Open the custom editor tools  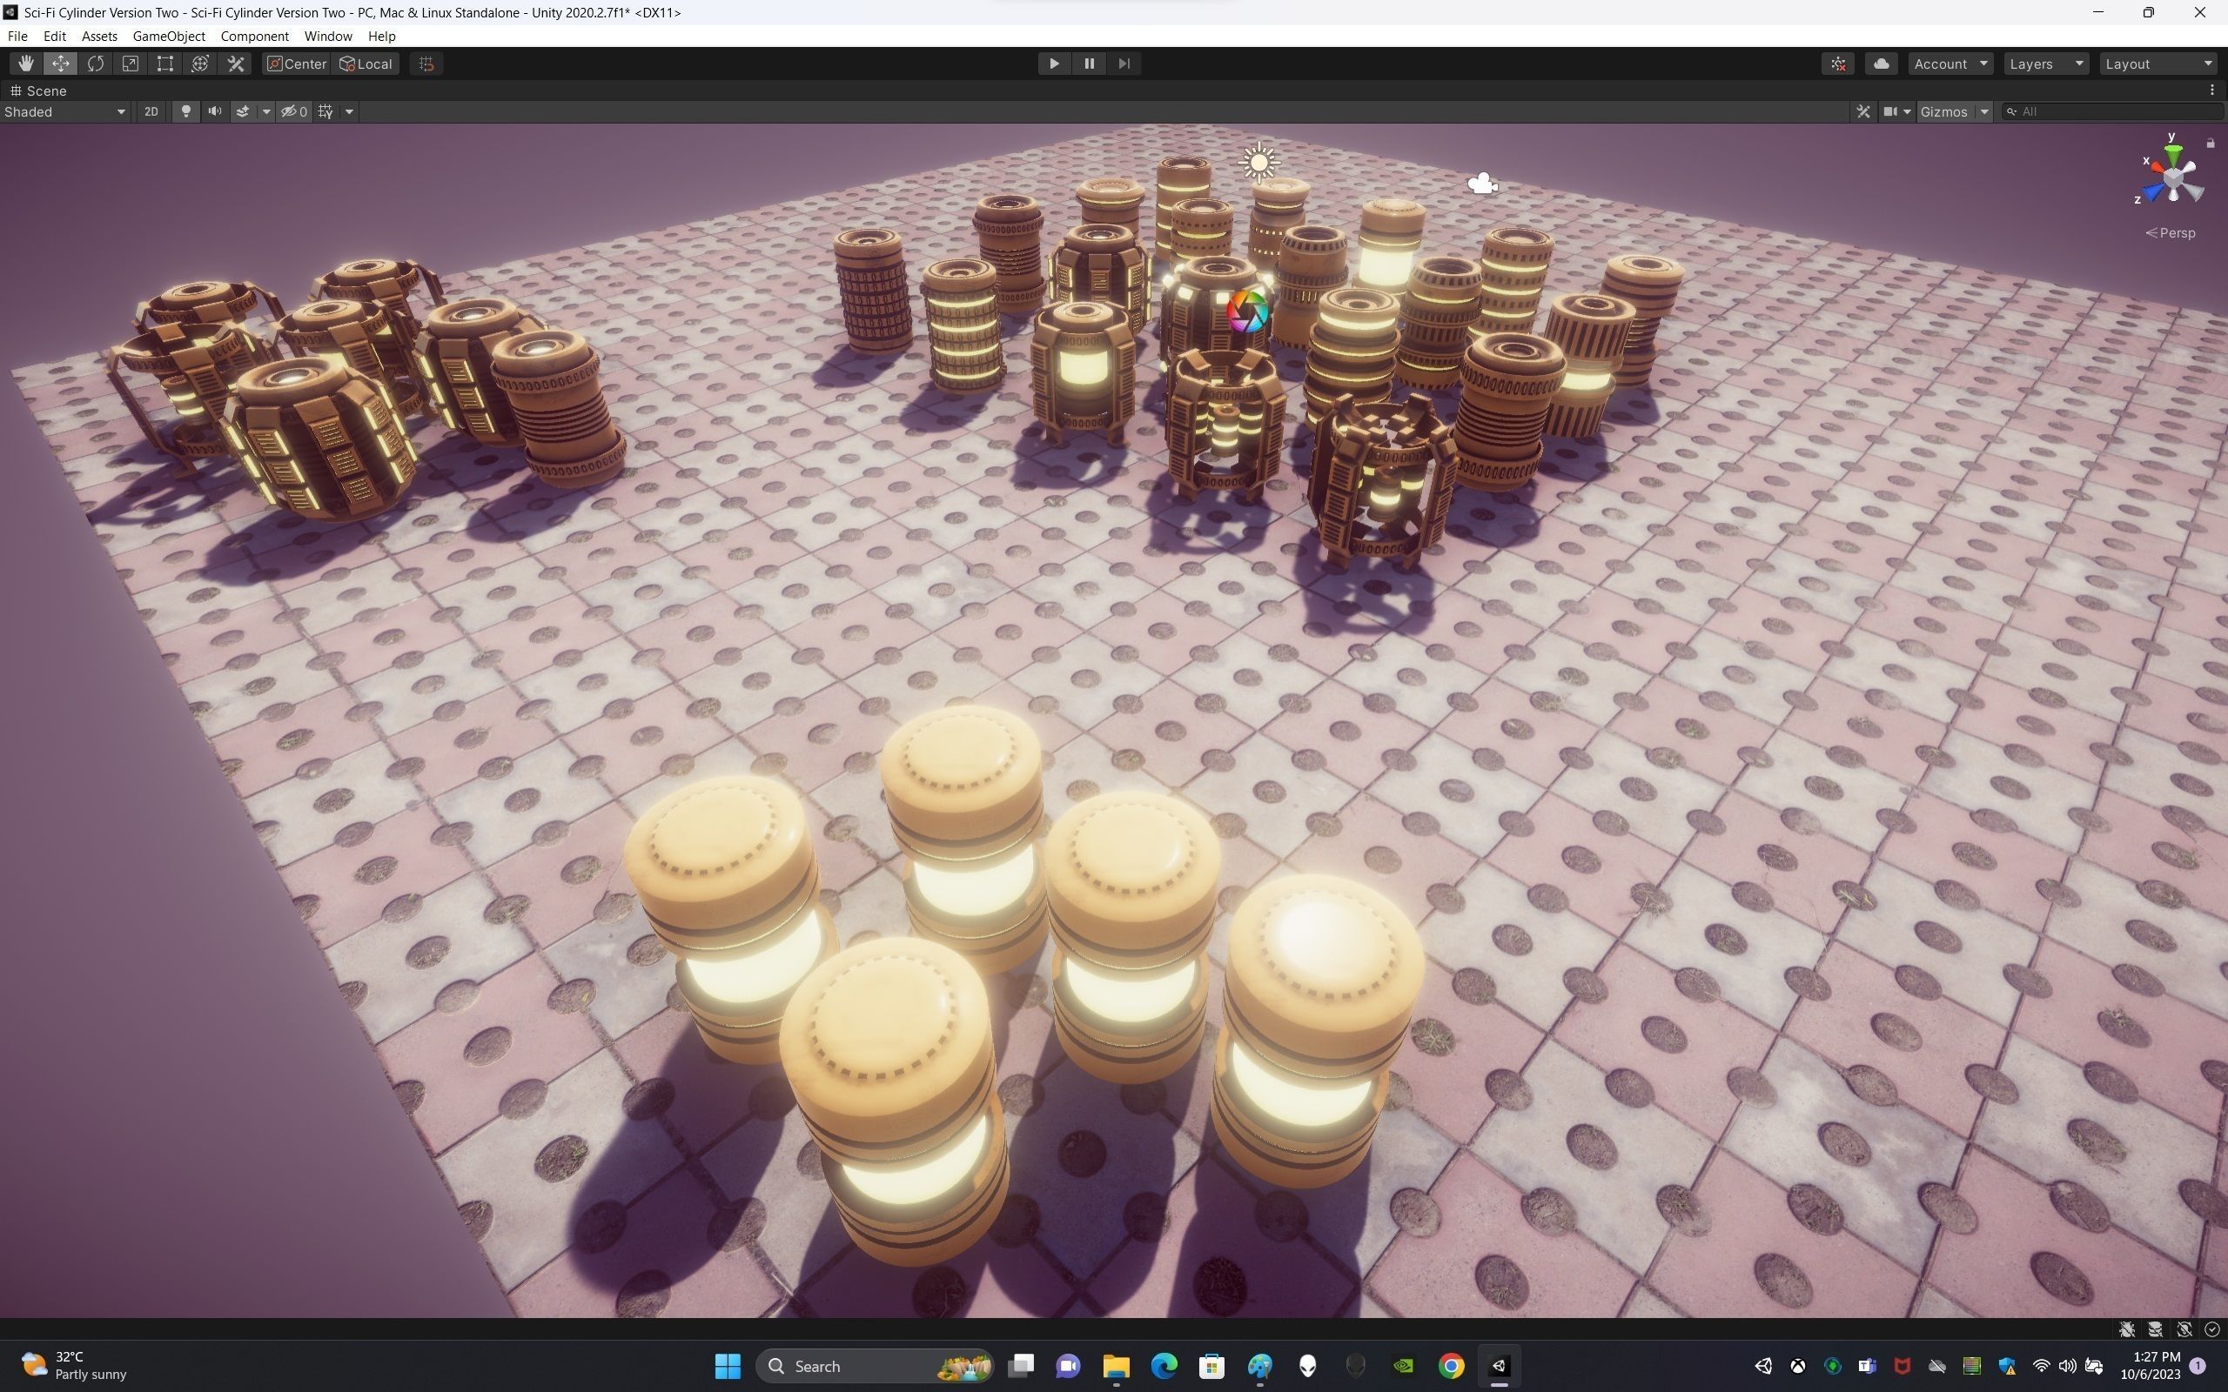pyautogui.click(x=236, y=64)
